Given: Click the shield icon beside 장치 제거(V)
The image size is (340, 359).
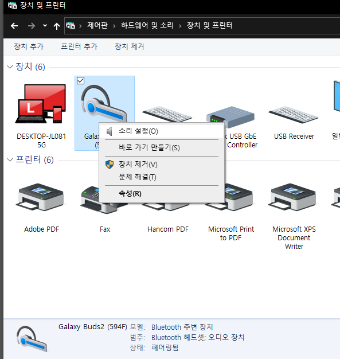Looking at the screenshot, I should pos(110,165).
